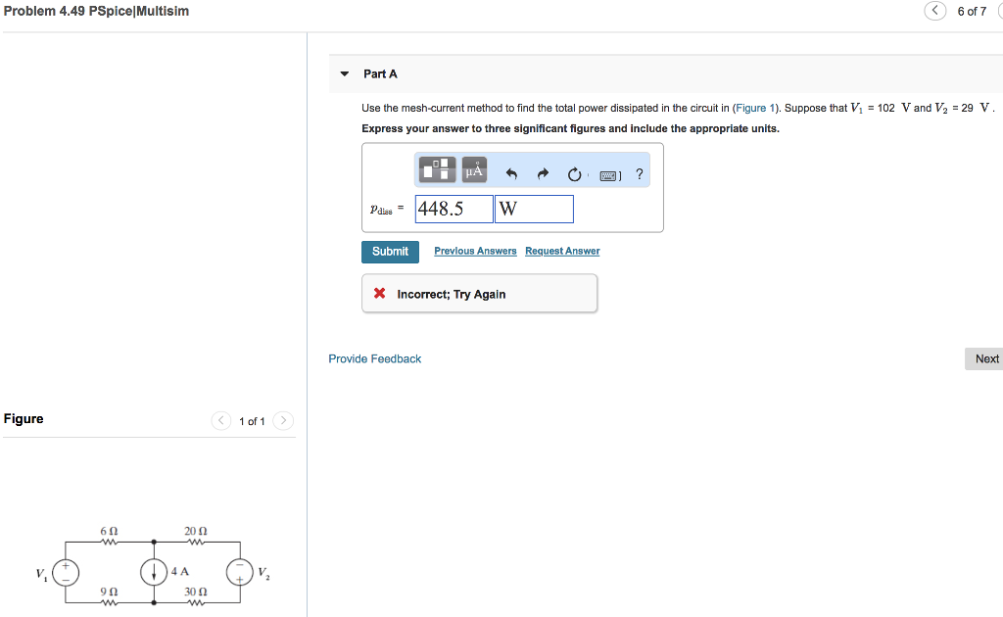The width and height of the screenshot is (1003, 617).
Task: Open Provide Feedback link
Action: (375, 358)
